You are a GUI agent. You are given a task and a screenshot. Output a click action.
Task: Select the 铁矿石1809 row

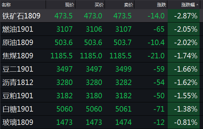(x=101, y=16)
